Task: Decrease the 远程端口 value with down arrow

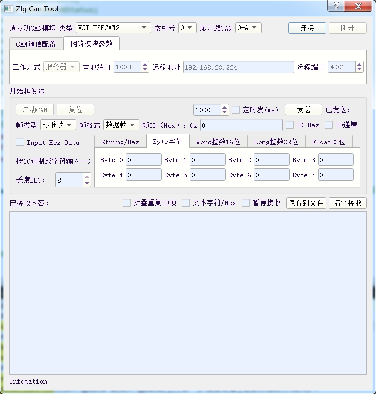Action: (x=360, y=70)
